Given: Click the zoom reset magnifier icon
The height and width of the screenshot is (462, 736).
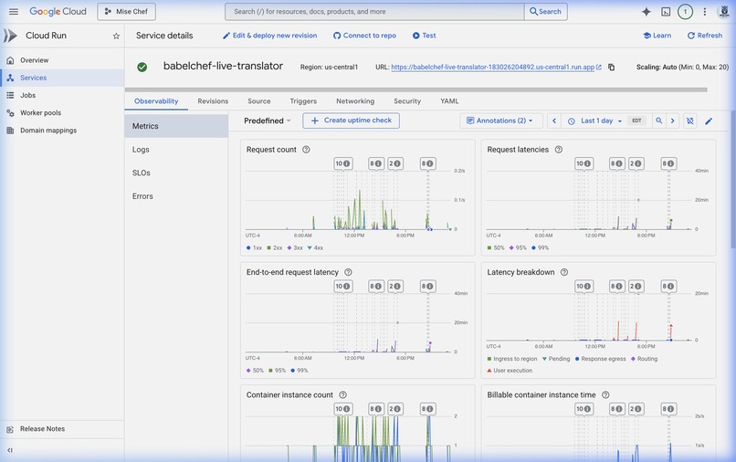Looking at the screenshot, I should point(659,121).
